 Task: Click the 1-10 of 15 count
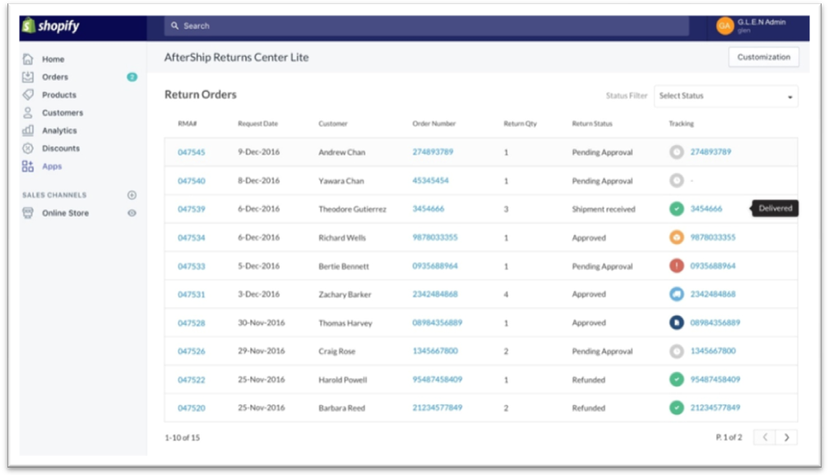[183, 437]
